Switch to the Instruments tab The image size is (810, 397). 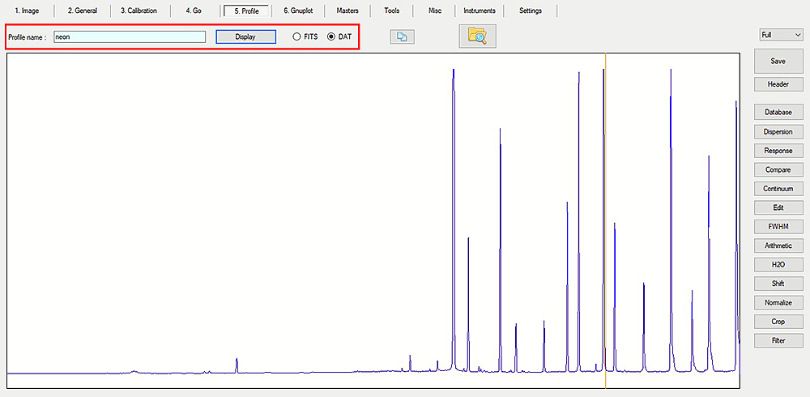480,11
